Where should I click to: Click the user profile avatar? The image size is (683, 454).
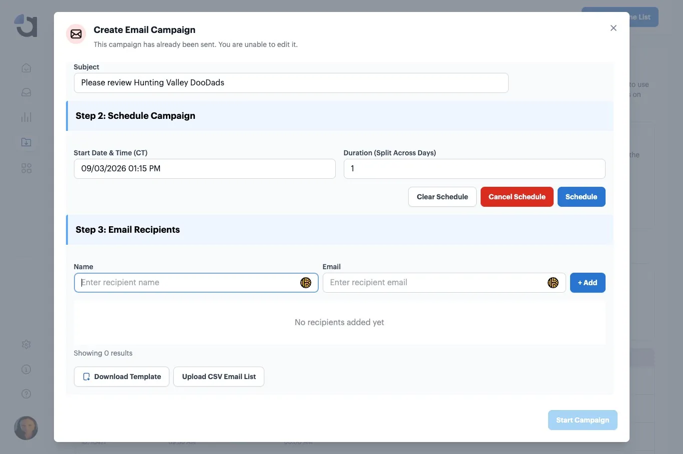[x=26, y=428]
